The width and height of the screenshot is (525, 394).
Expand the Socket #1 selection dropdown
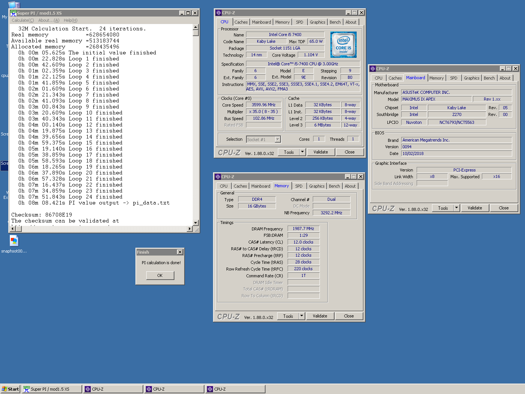pyautogui.click(x=278, y=139)
